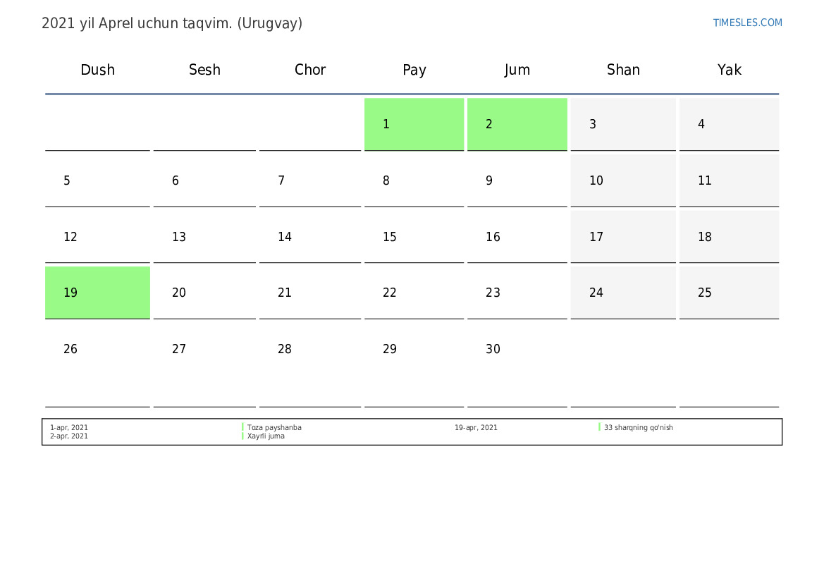
Task: Select Sunday date 25
Action: point(730,293)
